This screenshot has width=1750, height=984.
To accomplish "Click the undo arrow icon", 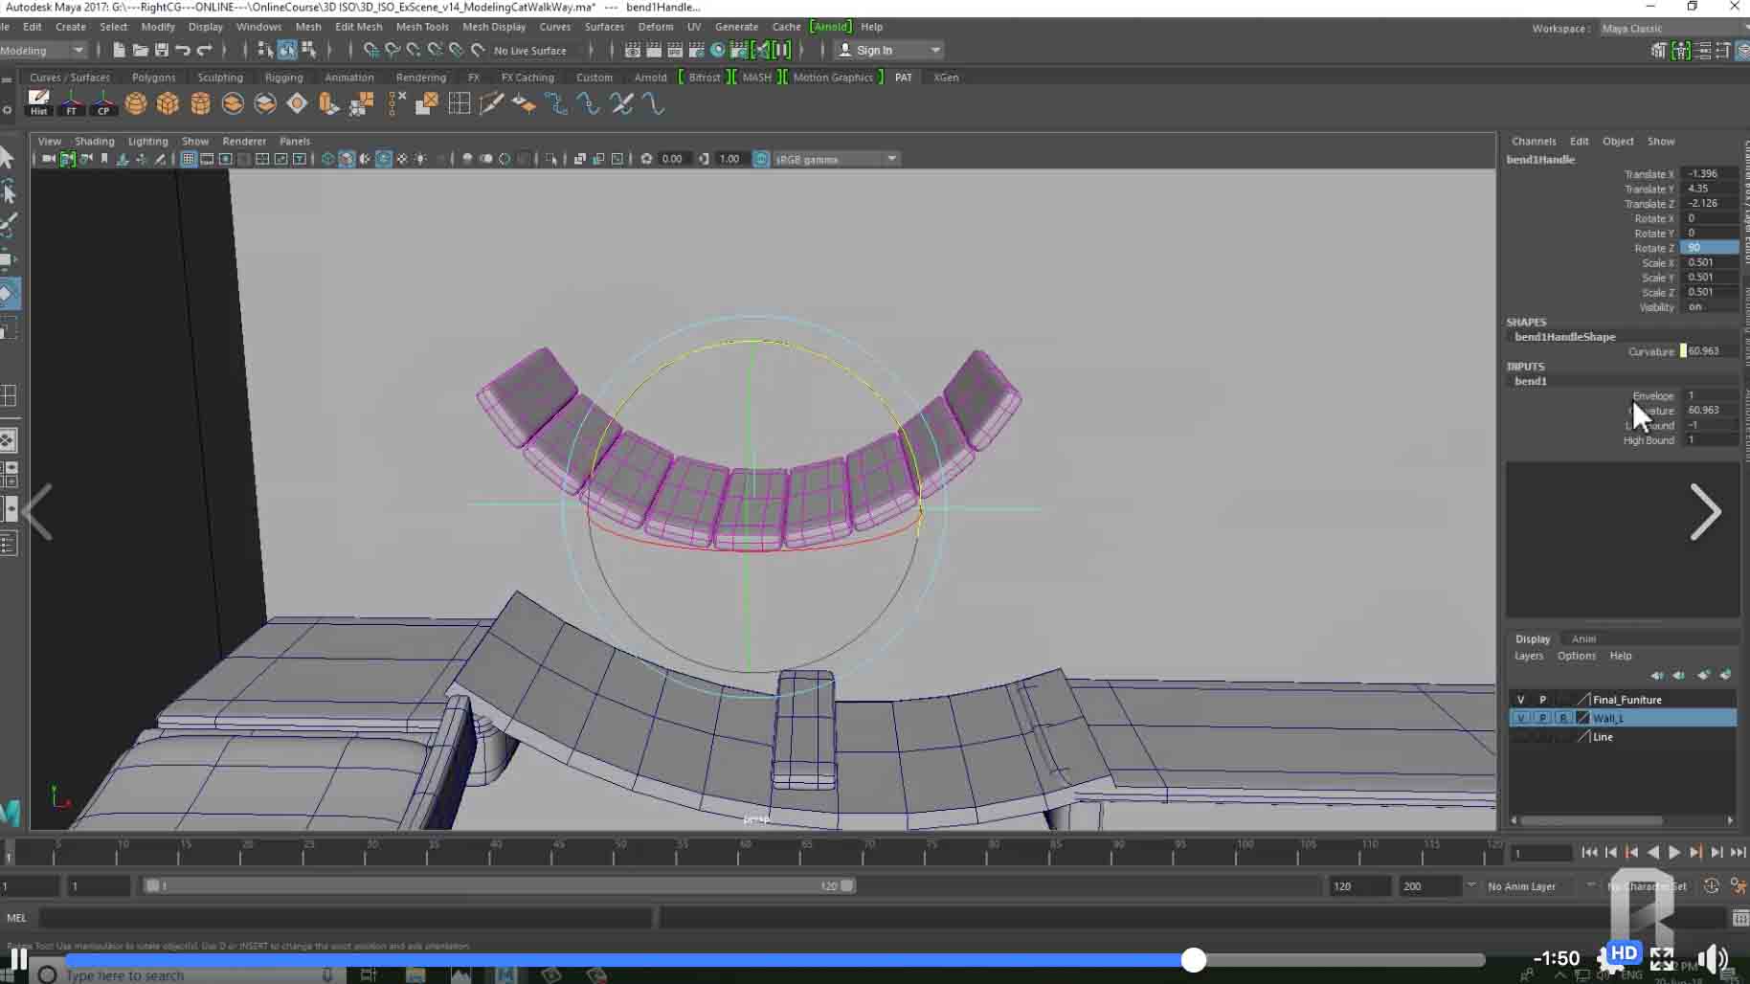I will point(183,50).
